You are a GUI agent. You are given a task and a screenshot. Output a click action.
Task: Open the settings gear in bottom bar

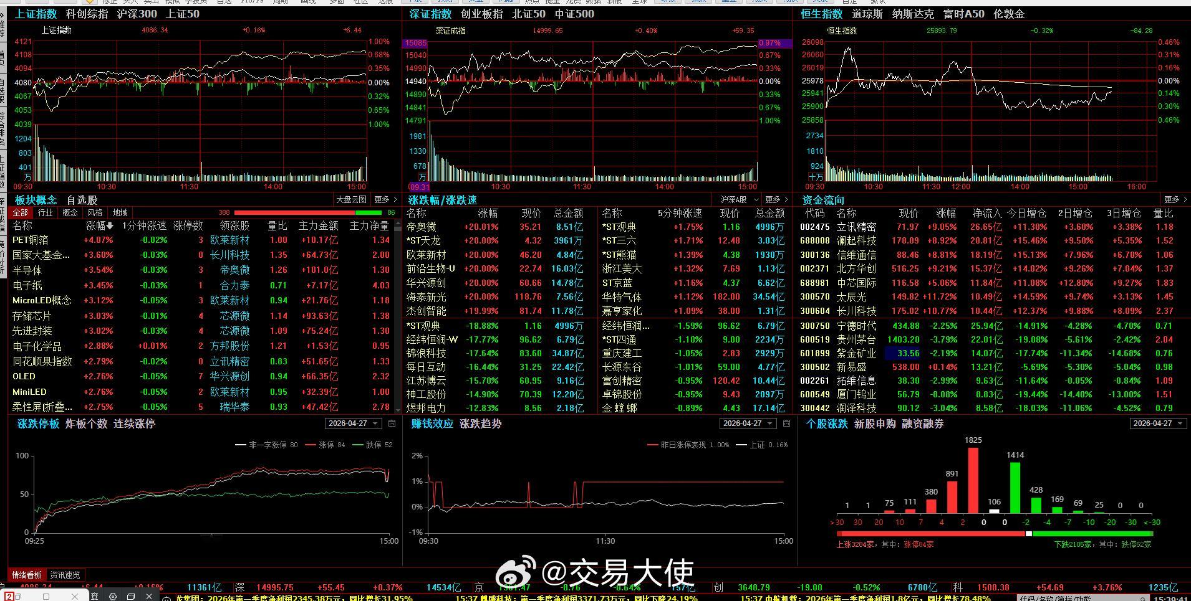point(112,597)
